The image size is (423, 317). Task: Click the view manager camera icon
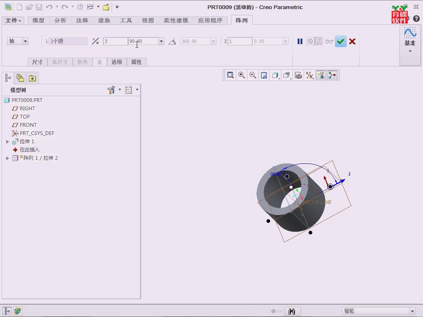pyautogui.click(x=298, y=75)
